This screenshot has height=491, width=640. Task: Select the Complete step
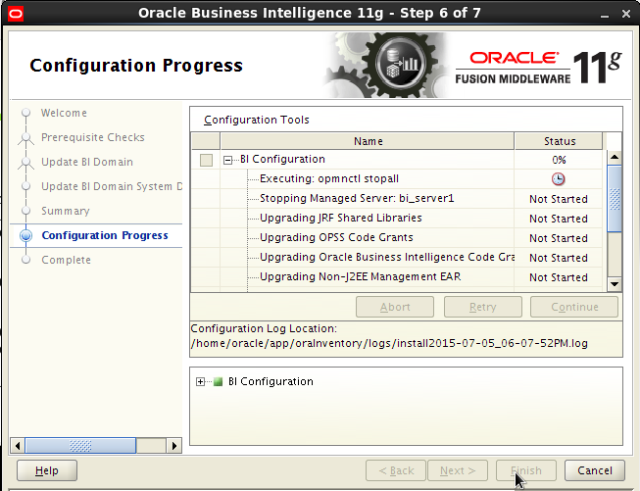66,260
